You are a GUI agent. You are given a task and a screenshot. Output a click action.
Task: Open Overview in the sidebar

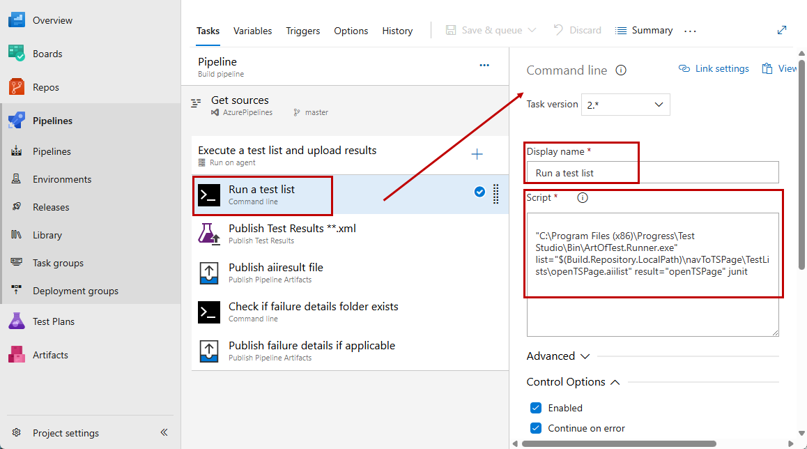pyautogui.click(x=52, y=20)
